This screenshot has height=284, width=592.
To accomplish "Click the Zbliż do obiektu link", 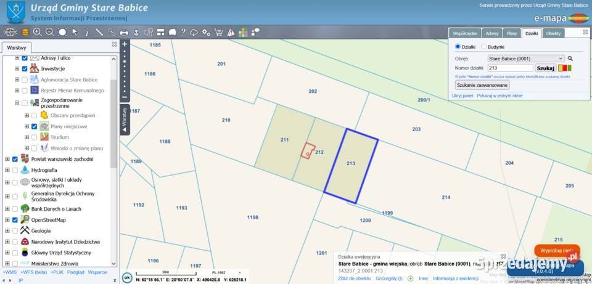I will coord(354,278).
